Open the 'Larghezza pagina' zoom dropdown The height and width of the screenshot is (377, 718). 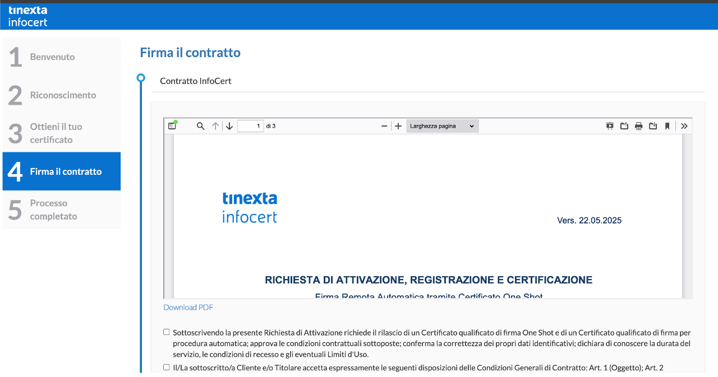point(442,126)
